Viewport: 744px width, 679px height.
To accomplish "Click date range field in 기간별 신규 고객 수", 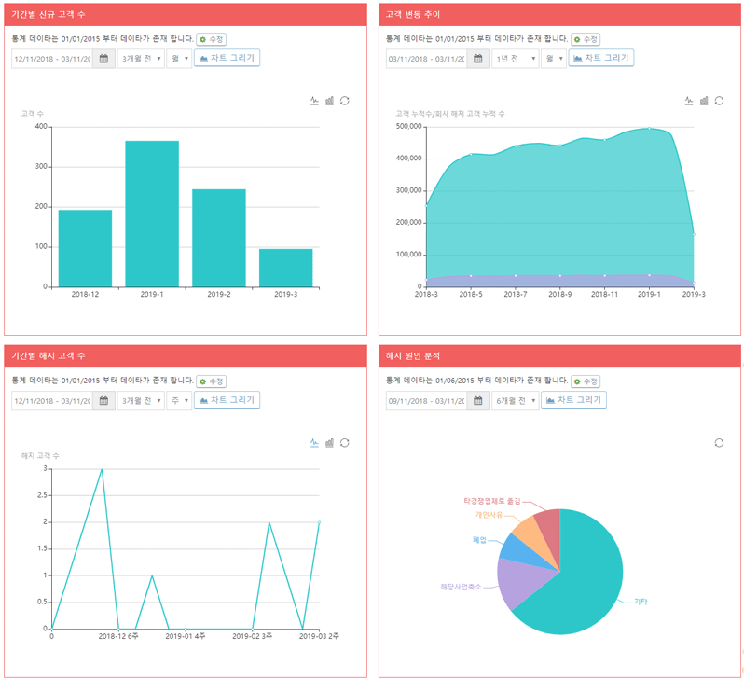I will (51, 59).
